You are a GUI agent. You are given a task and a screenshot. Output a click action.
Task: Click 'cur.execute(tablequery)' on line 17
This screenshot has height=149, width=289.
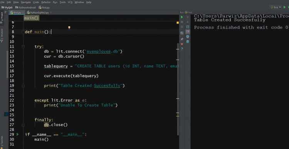(x=71, y=76)
